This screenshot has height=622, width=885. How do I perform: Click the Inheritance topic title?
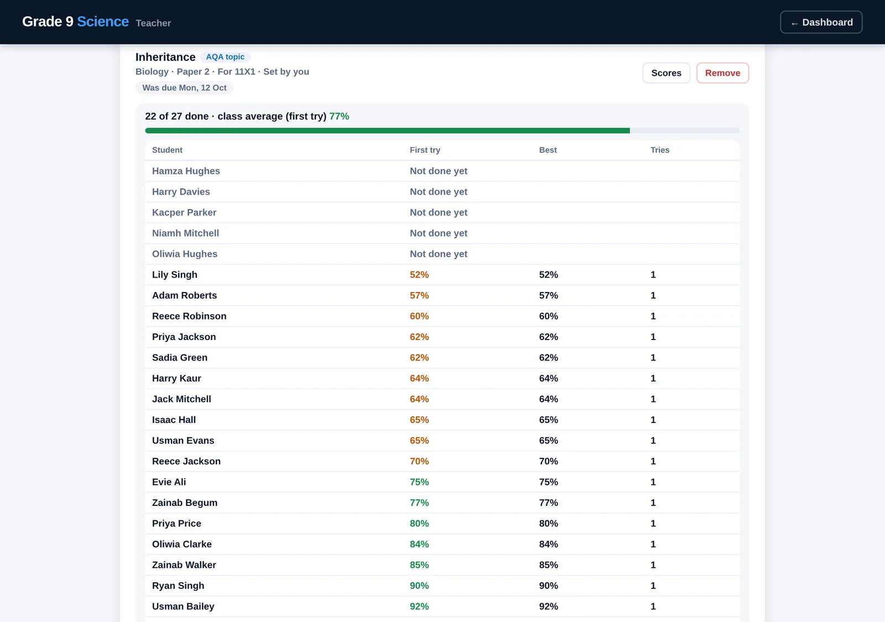(165, 57)
